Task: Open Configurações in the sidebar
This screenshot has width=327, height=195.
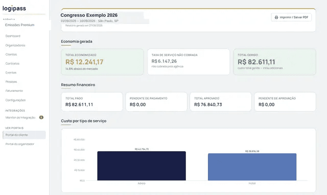Action: (x=15, y=100)
